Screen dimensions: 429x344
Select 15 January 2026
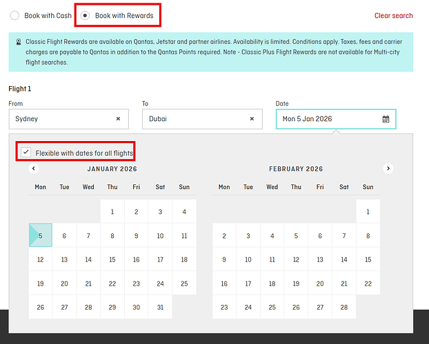[112, 259]
